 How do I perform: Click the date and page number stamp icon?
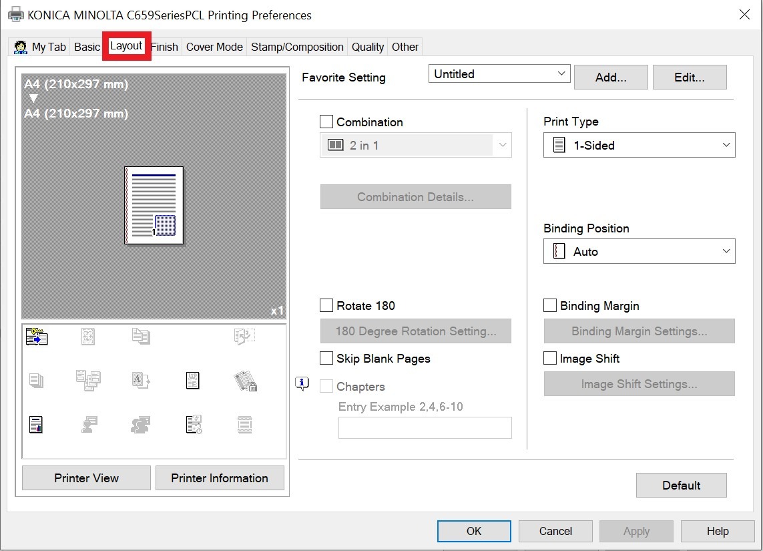(194, 424)
